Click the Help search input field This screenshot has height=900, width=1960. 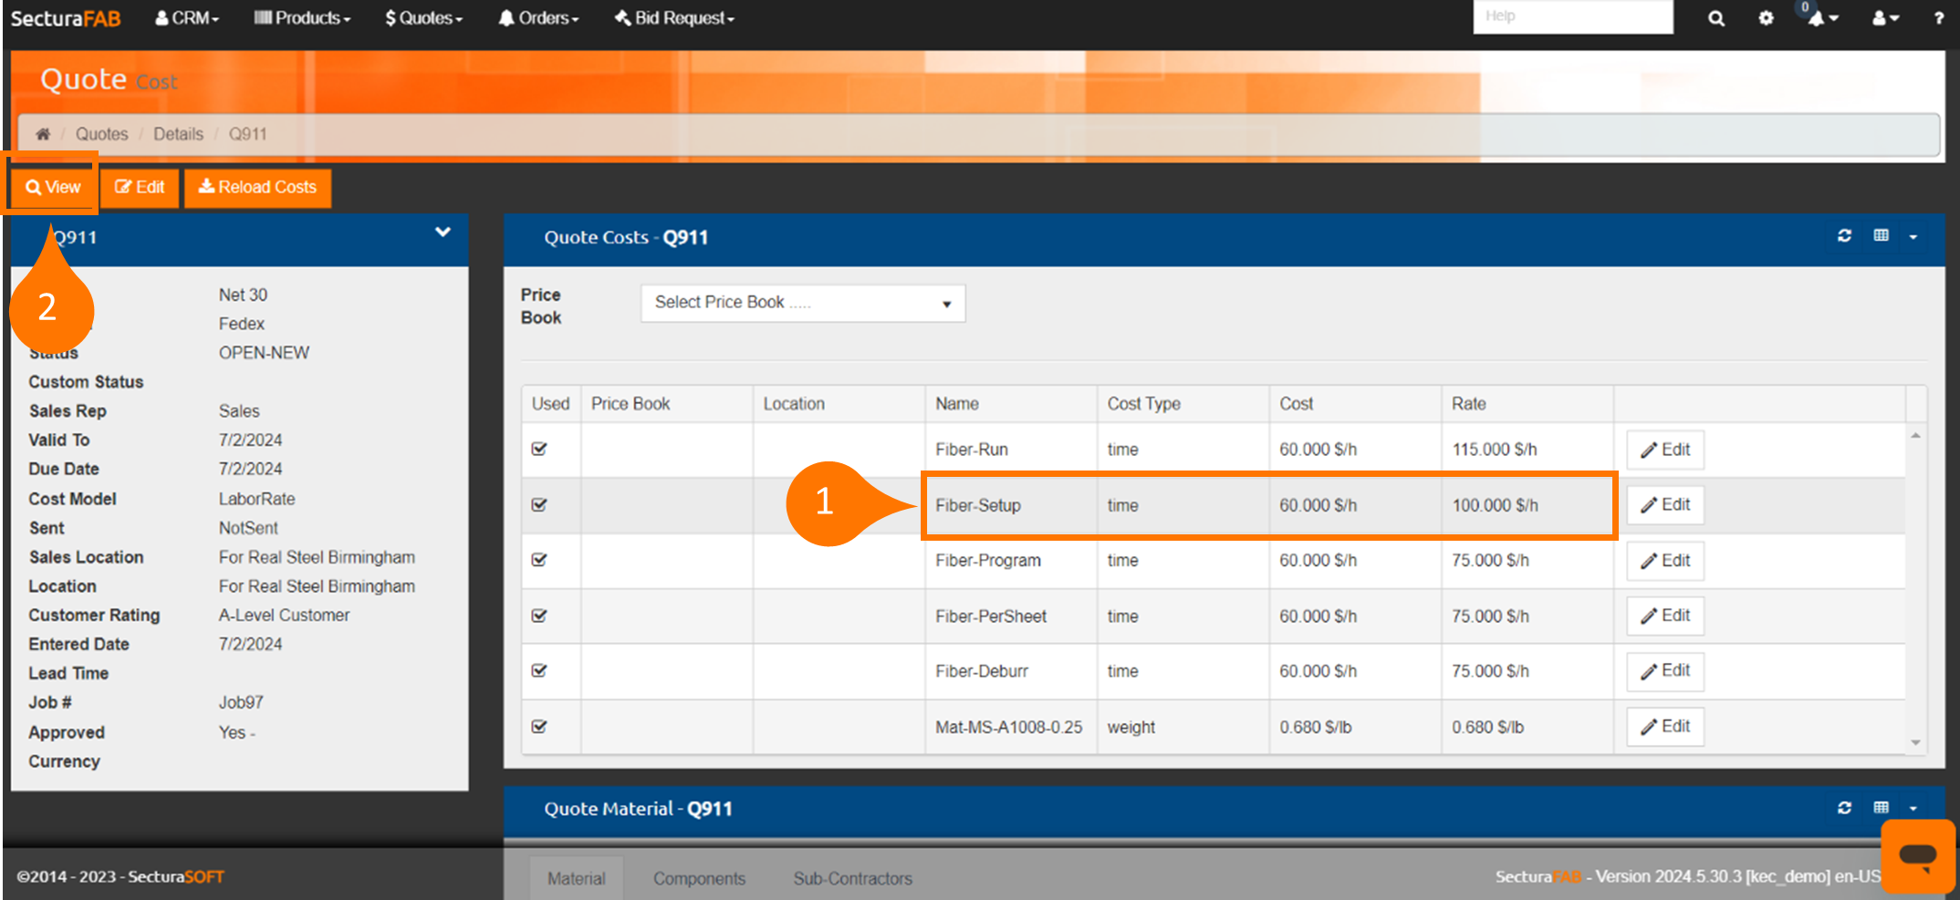click(1572, 16)
